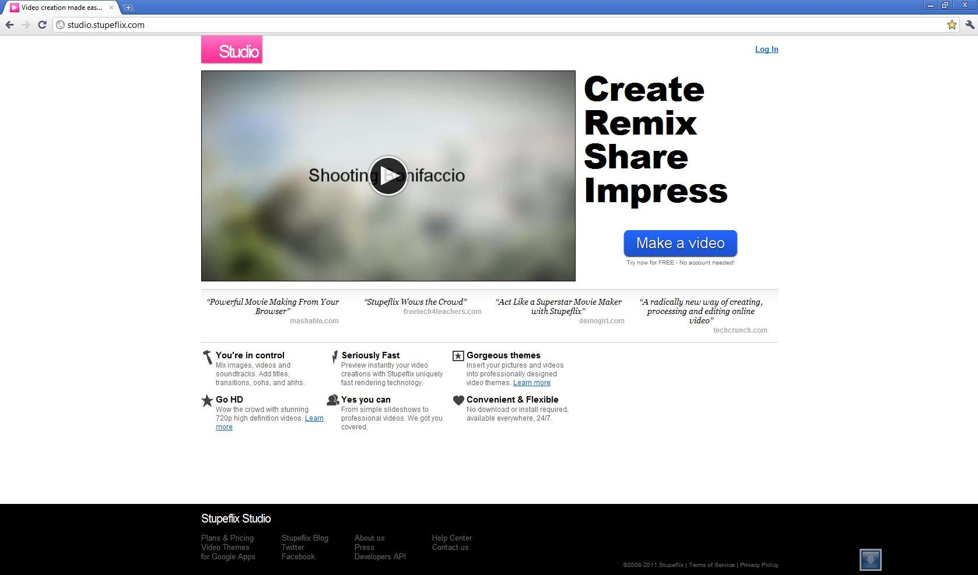This screenshot has height=575, width=978.
Task: Open the Facebook footer link
Action: click(x=298, y=556)
